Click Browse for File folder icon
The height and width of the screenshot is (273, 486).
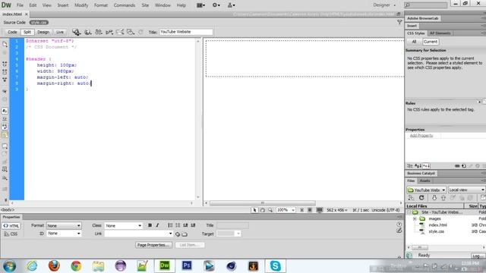[185, 234]
